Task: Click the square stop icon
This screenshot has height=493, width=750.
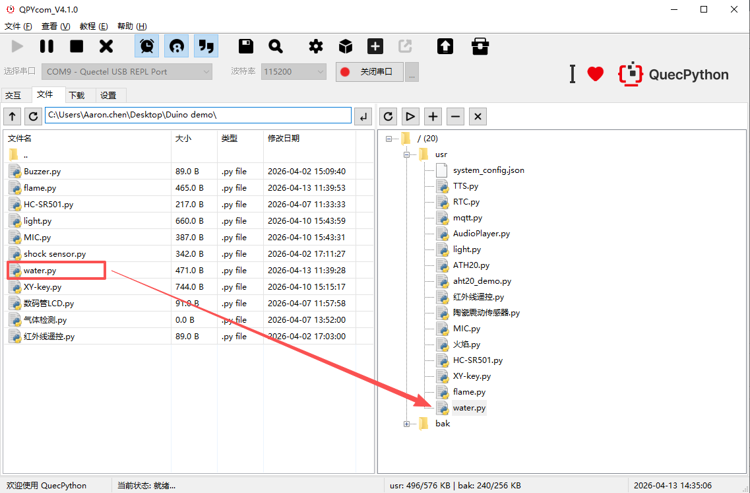Action: coord(77,46)
